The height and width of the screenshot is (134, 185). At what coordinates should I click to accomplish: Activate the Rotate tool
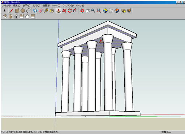click(x=70, y=11)
